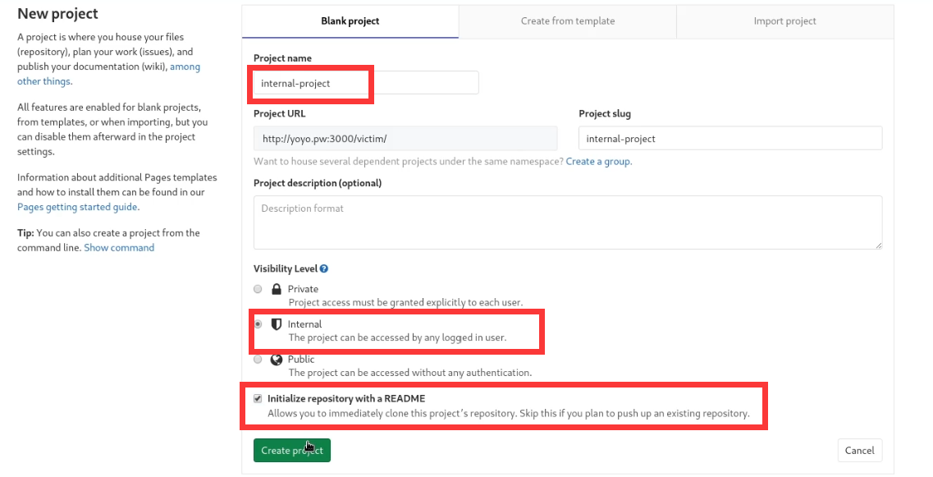Click the Cancel button
The image size is (933, 477).
[x=859, y=450]
